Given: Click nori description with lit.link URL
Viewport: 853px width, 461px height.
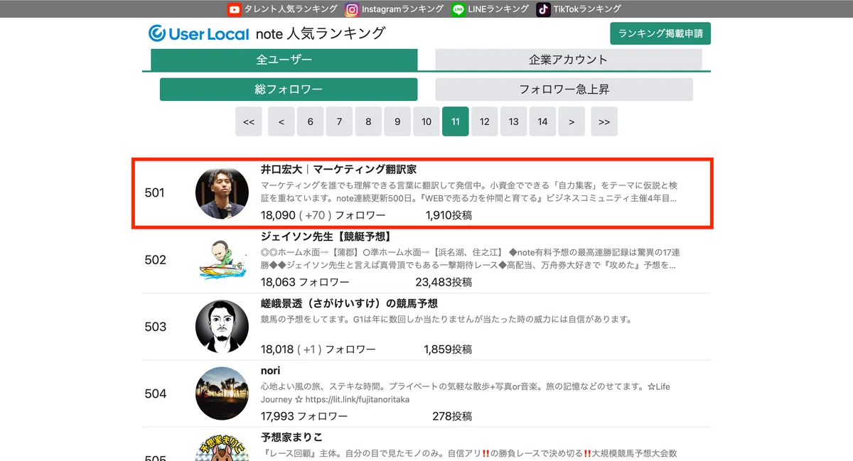Looking at the screenshot, I should 466,393.
